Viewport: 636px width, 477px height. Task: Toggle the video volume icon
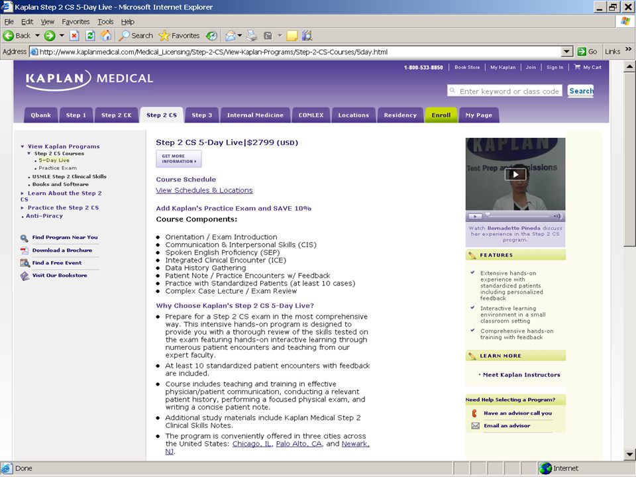557,216
